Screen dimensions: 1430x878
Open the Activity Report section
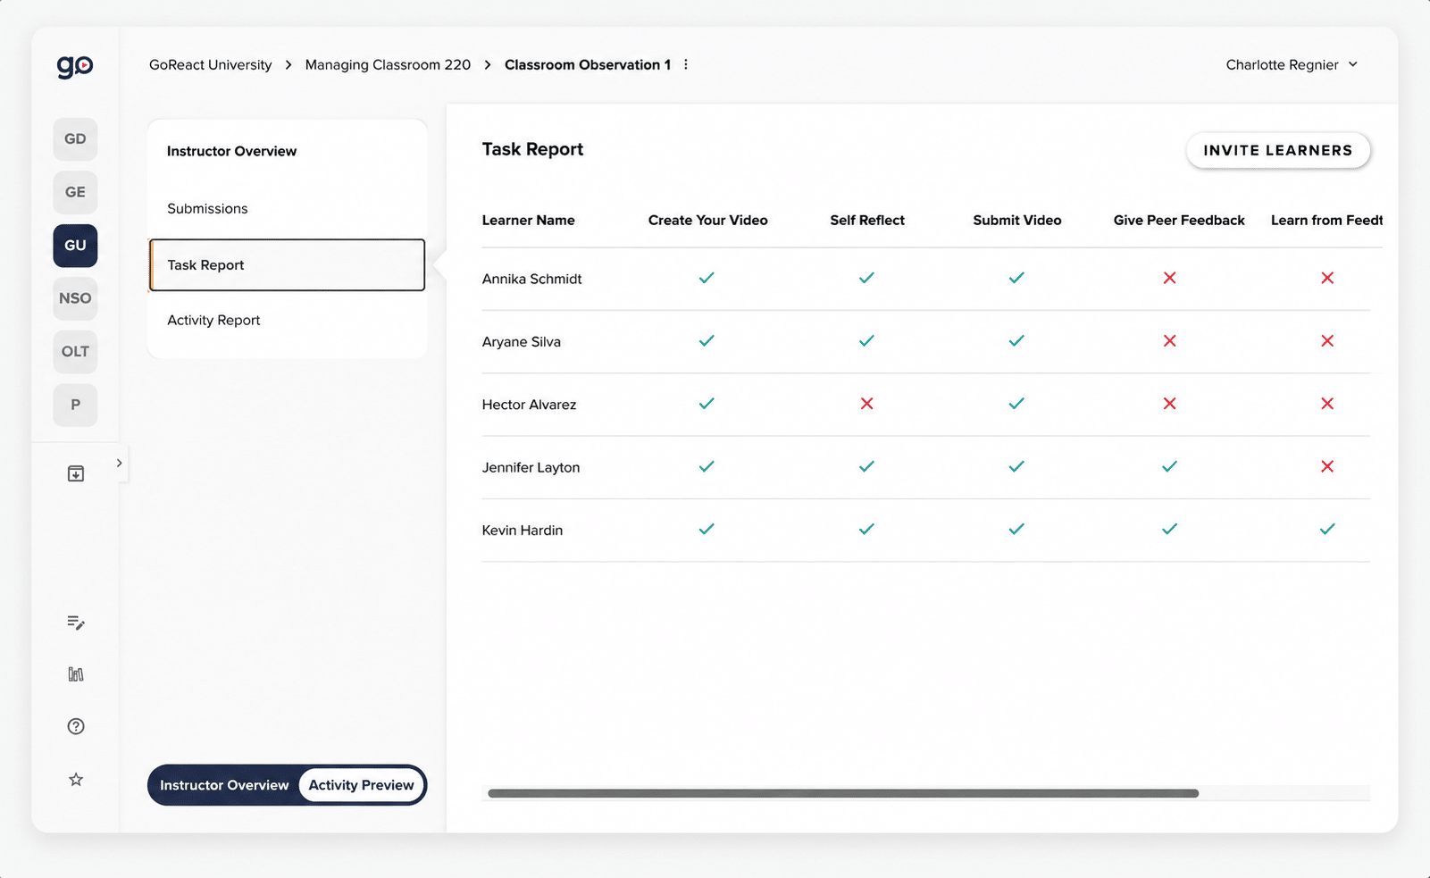click(x=213, y=320)
